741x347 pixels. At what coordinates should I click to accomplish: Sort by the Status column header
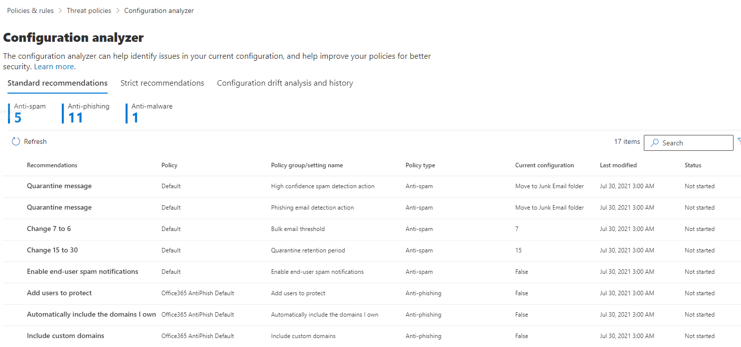point(693,165)
